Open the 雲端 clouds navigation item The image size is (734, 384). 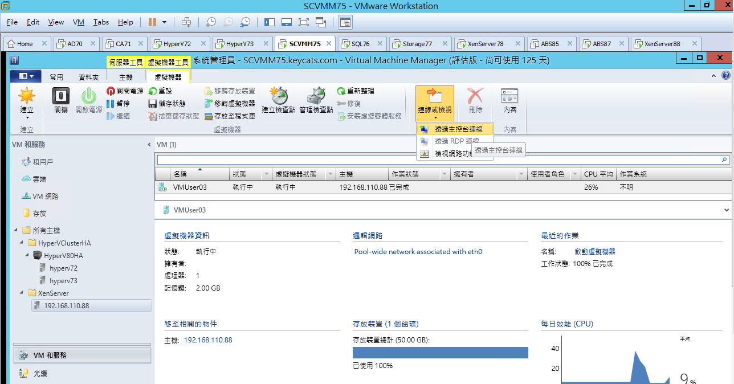(x=34, y=179)
